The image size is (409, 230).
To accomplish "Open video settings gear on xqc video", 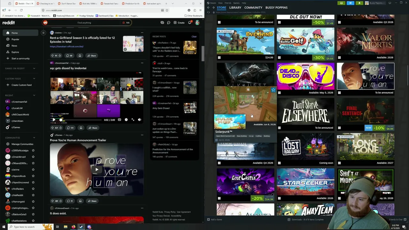I will click(126, 120).
